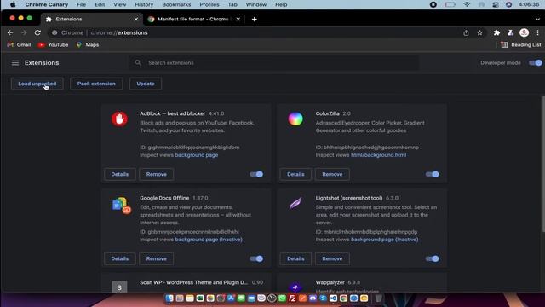The height and width of the screenshot is (307, 545).
Task: Open the Maps bookmark
Action: pos(88,44)
